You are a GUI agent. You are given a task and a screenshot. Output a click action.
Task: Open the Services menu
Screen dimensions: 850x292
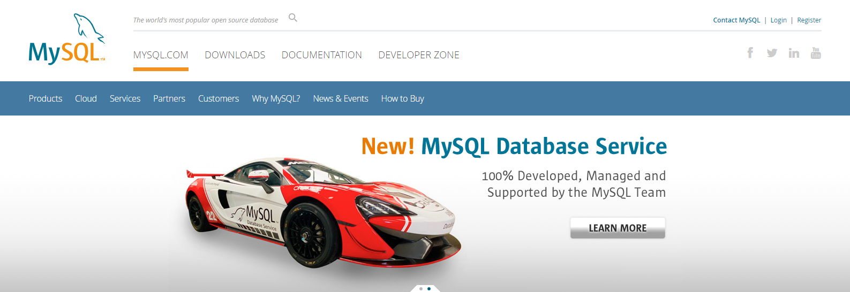coord(125,98)
